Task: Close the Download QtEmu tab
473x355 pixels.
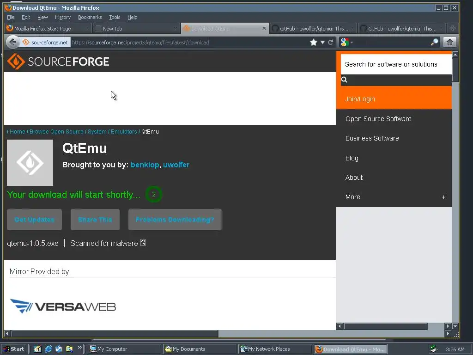Action: click(x=264, y=28)
